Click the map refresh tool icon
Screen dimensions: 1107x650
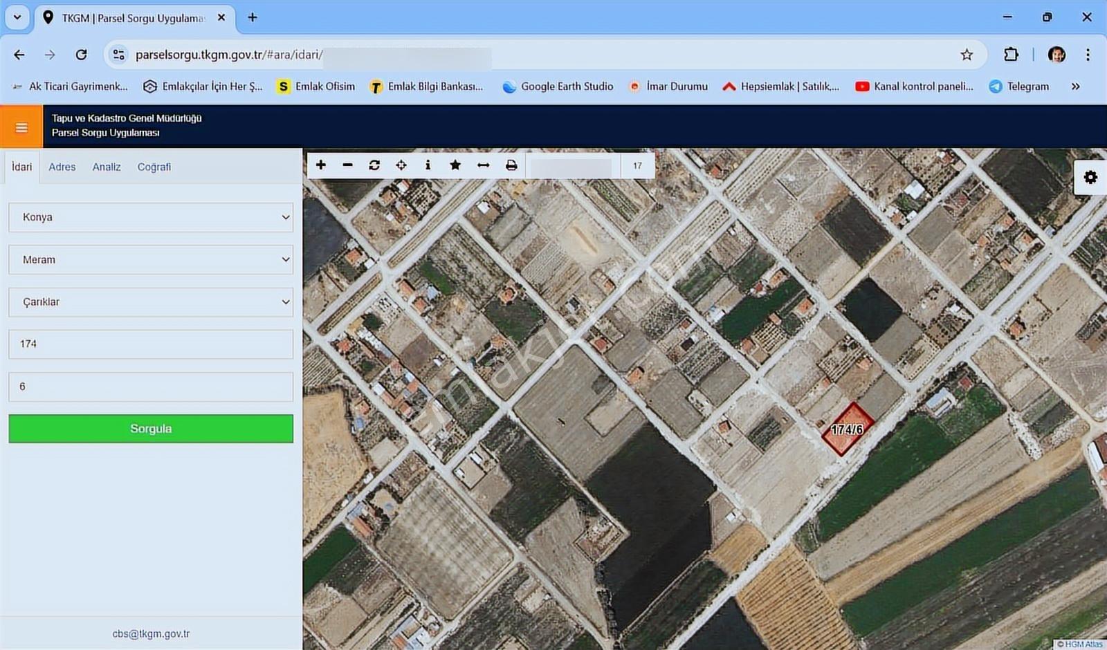tap(374, 165)
